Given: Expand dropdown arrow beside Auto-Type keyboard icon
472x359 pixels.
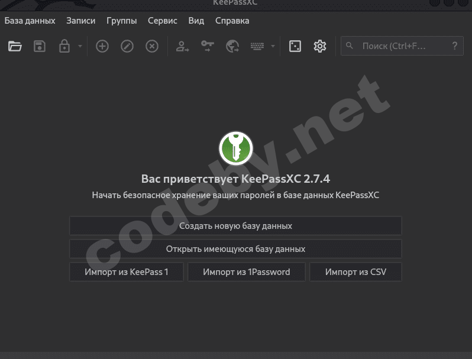Looking at the screenshot, I should 273,46.
